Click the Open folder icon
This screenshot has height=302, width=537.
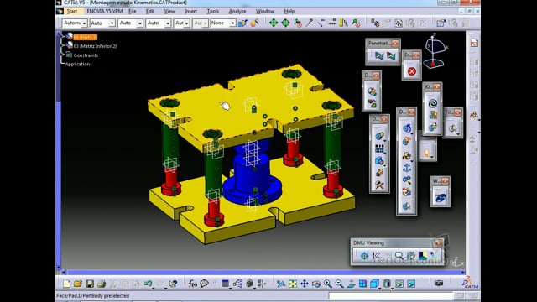point(78,284)
